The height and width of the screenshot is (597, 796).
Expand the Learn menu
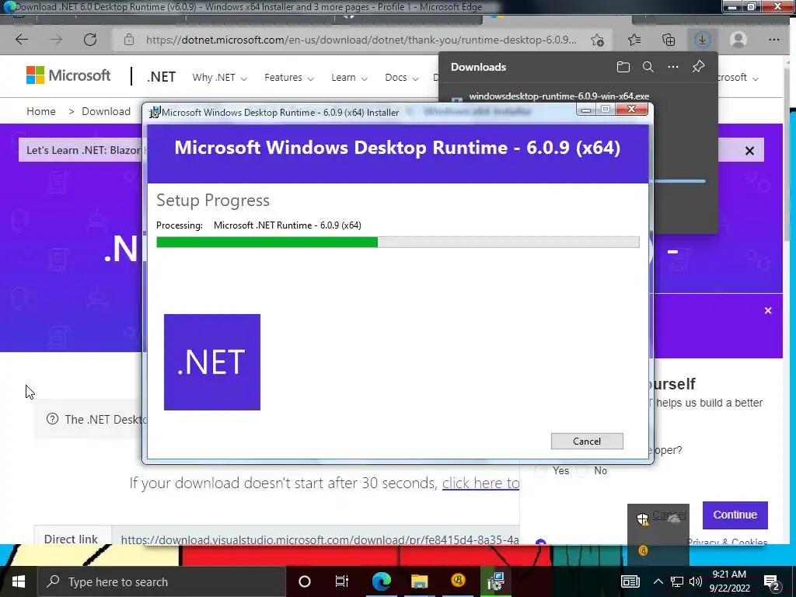pos(349,78)
